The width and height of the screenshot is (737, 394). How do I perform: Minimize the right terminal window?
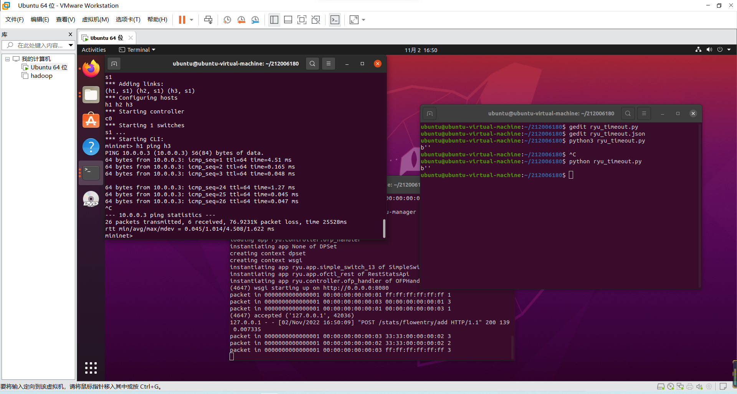coord(663,113)
